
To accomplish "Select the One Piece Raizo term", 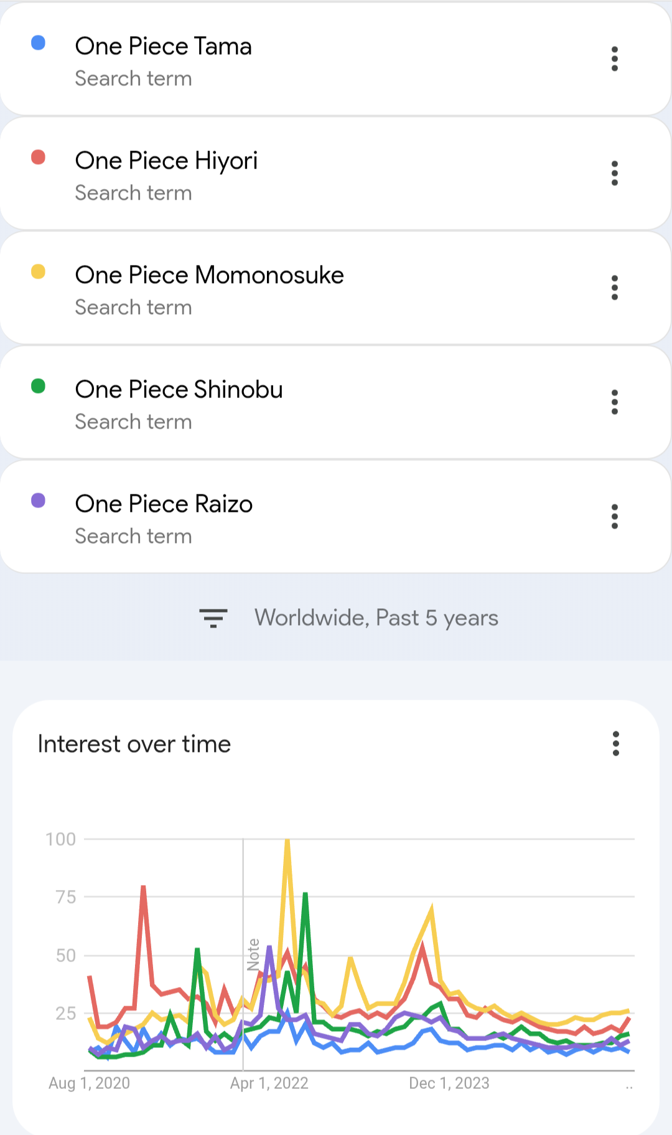I will pyautogui.click(x=164, y=504).
